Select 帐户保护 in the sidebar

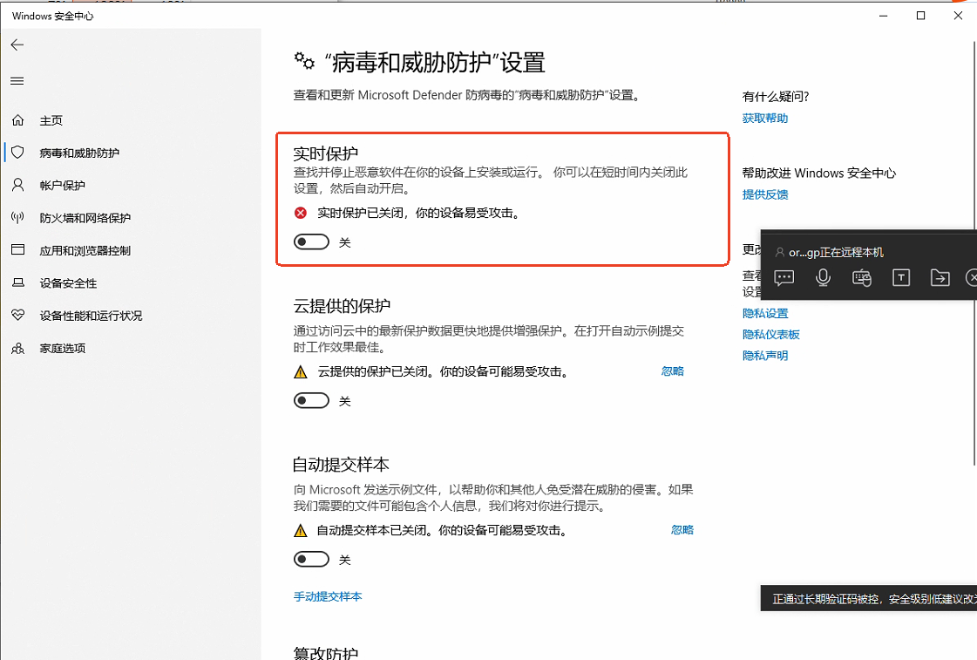pyautogui.click(x=62, y=186)
